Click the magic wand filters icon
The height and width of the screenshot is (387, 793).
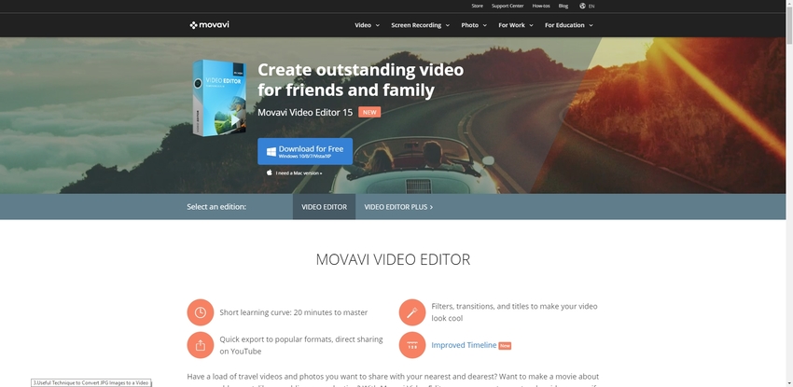411,312
